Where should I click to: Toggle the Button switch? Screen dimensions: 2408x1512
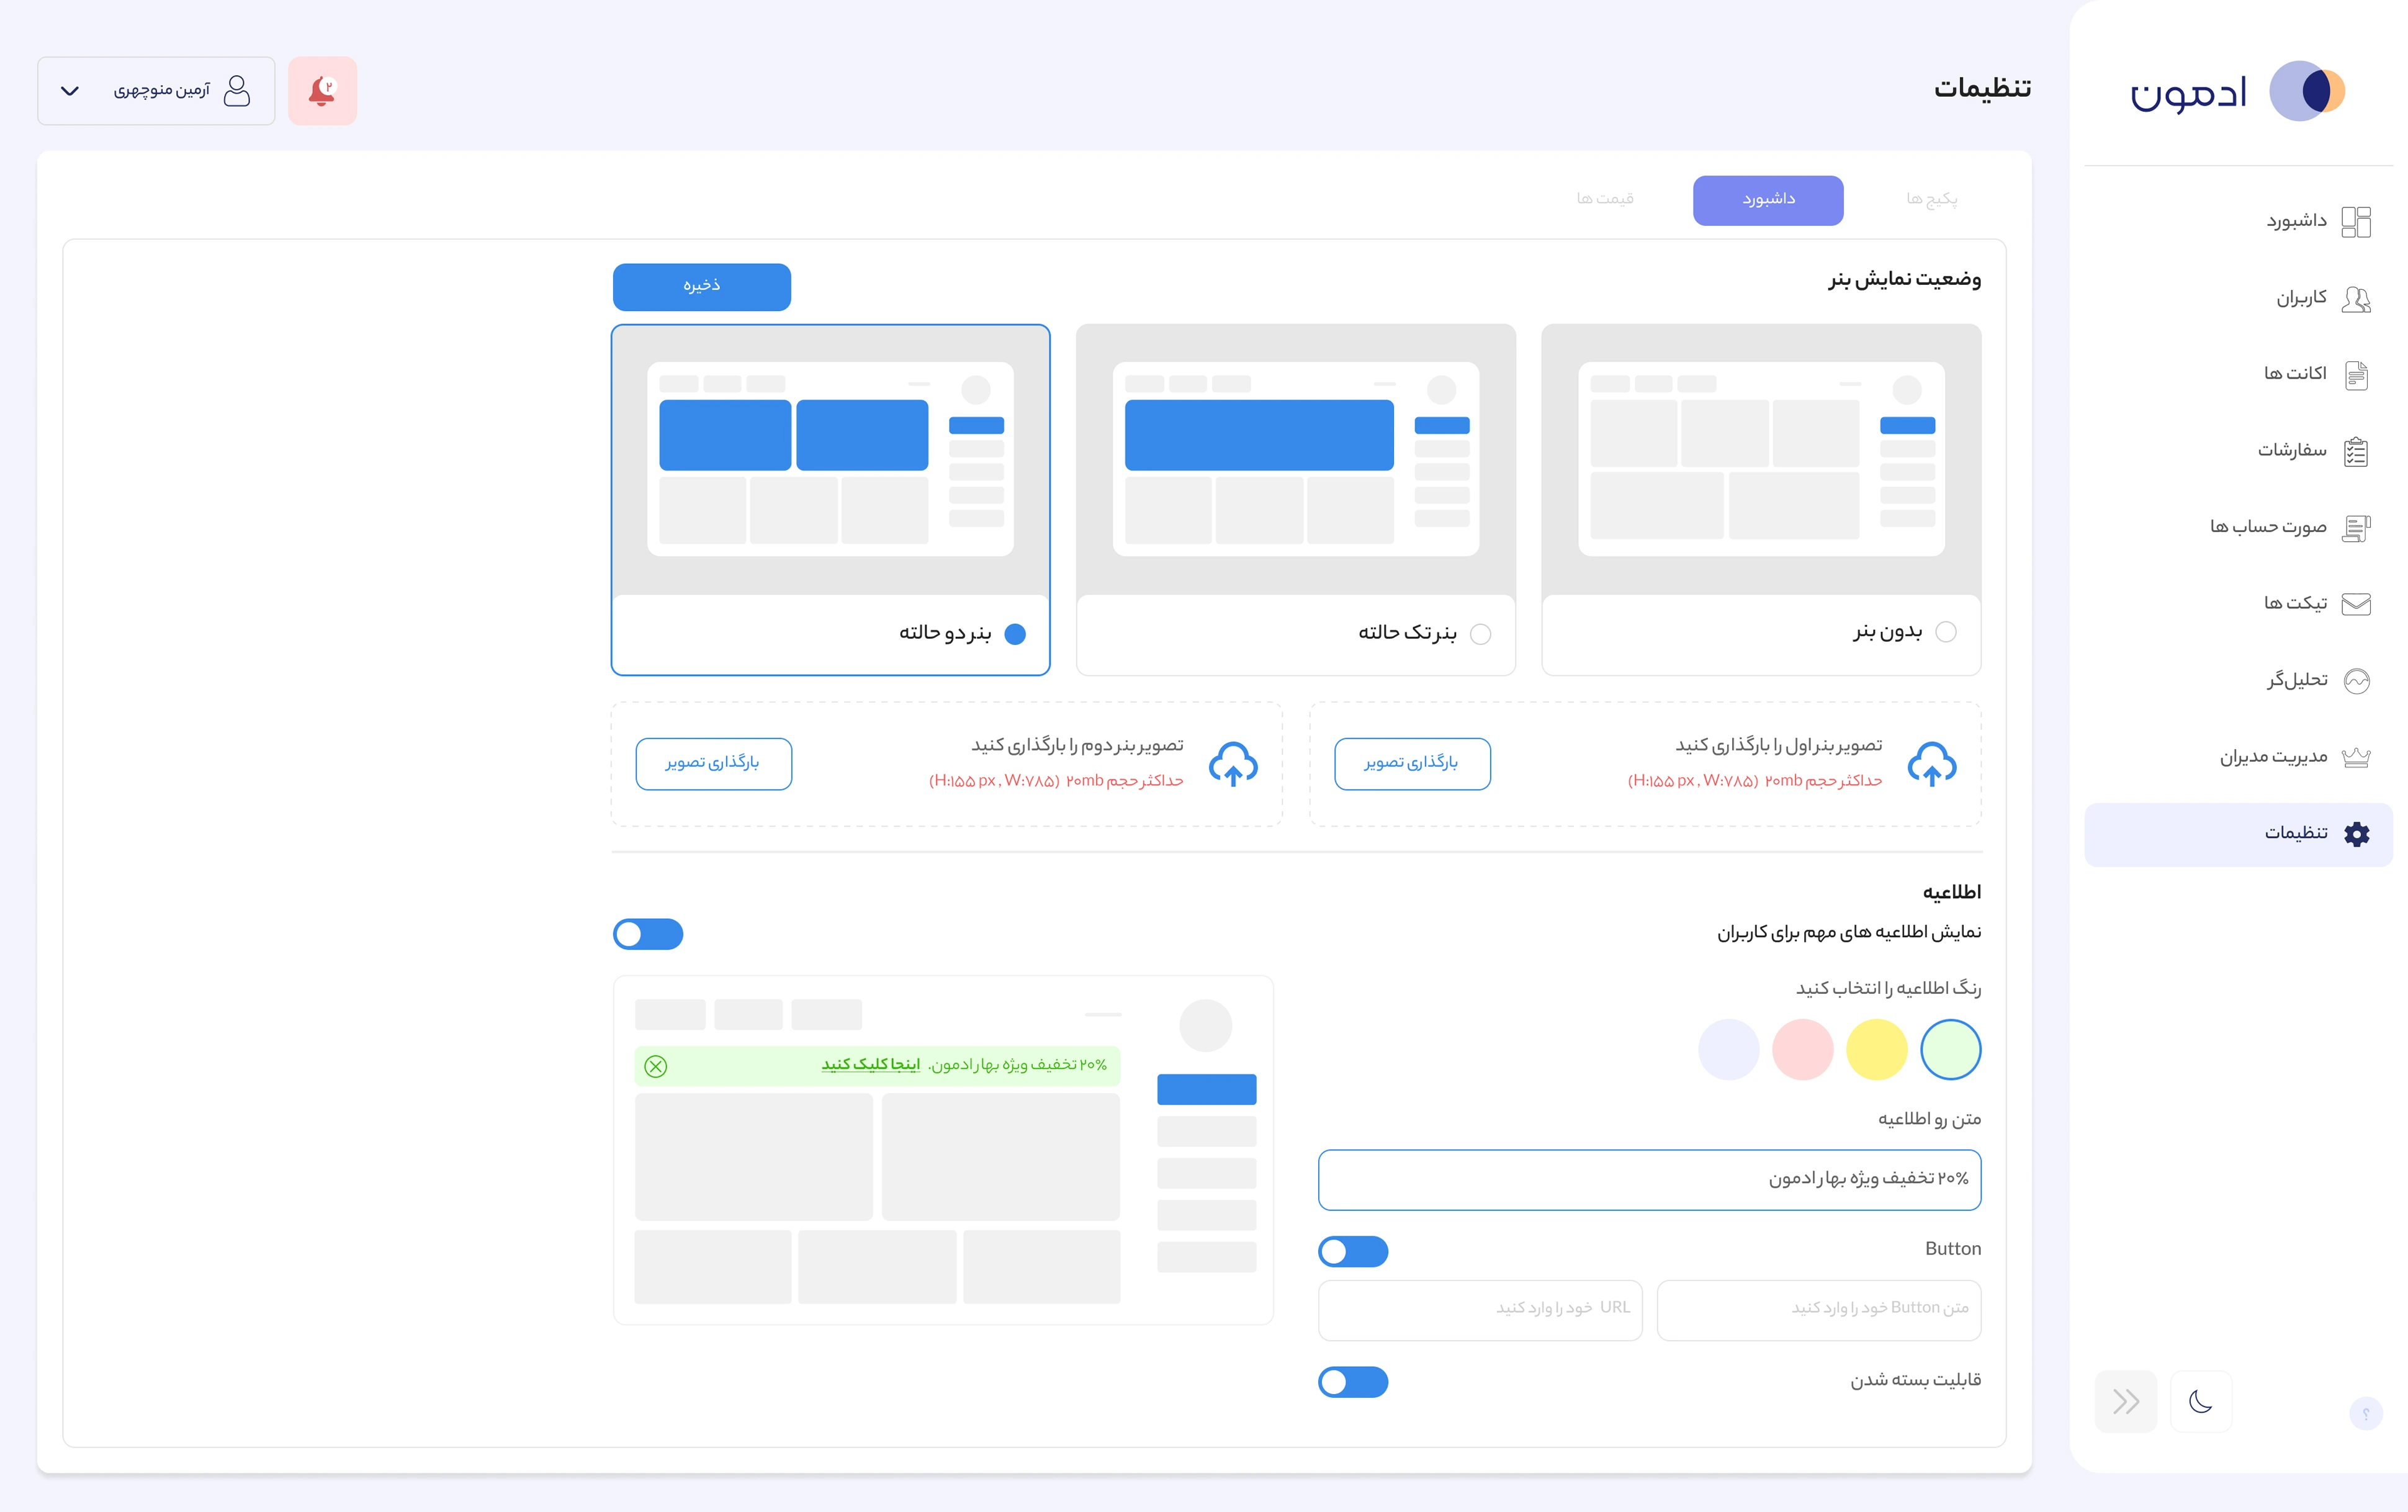pos(1352,1251)
